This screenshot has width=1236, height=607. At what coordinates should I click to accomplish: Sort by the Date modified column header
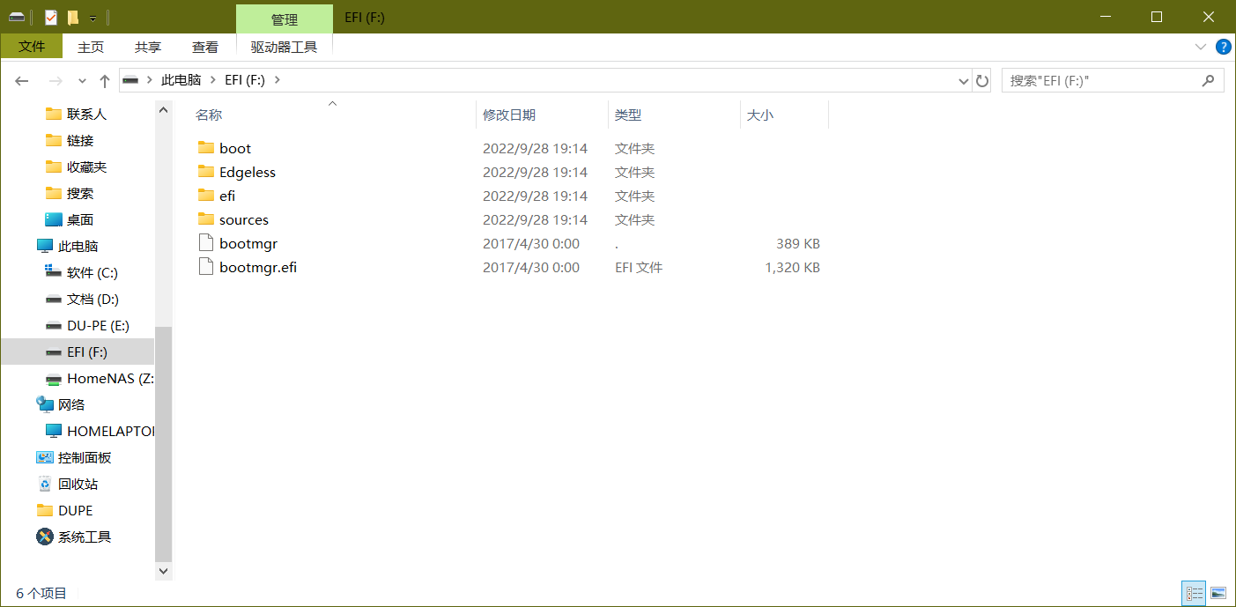[x=509, y=115]
